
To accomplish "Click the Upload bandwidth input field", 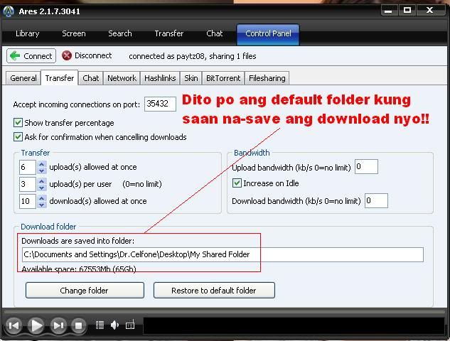I will 366,167.
